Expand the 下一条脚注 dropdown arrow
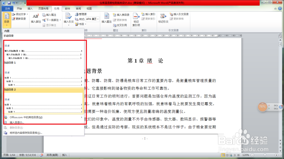The height and width of the screenshot is (159, 284). coord(60,20)
